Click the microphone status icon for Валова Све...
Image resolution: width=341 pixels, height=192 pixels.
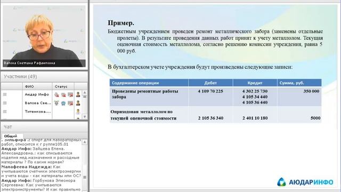pos(56,103)
